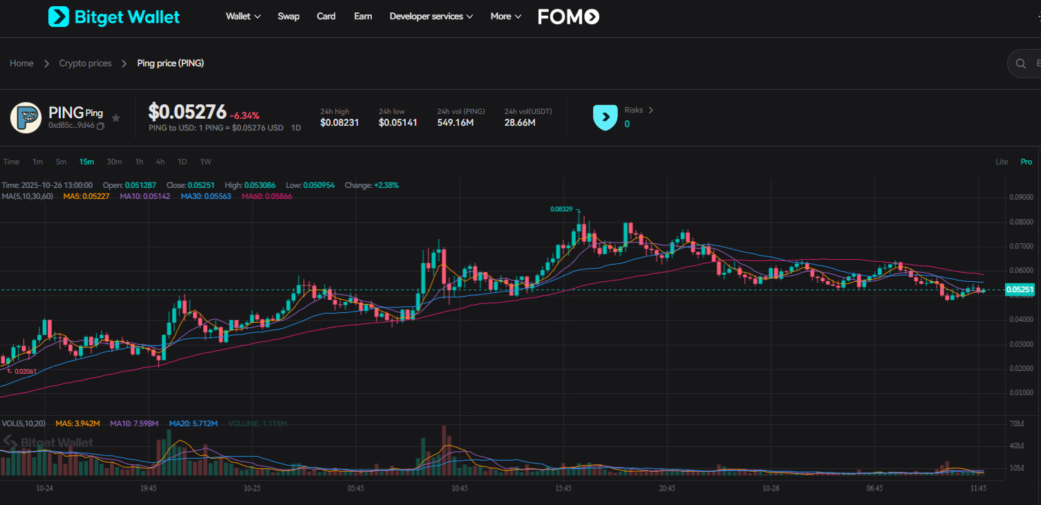
Task: Click the Bitget Wallet chart watermark
Action: [x=48, y=441]
